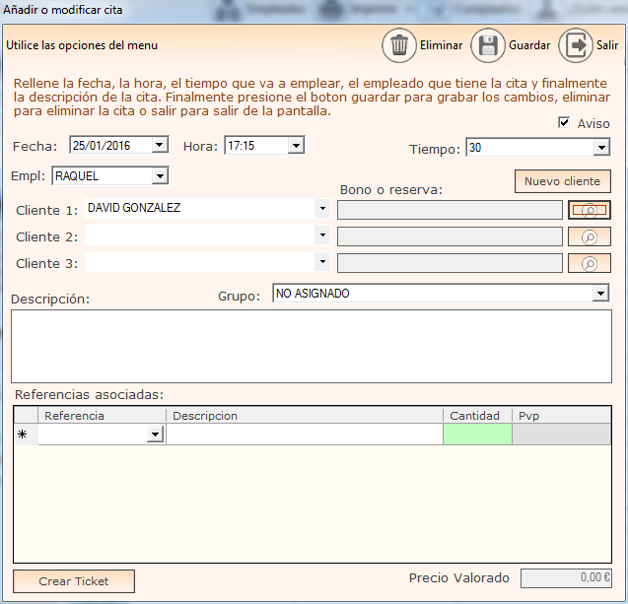
Task: Click the Guardar floppy disk icon
Action: [488, 45]
